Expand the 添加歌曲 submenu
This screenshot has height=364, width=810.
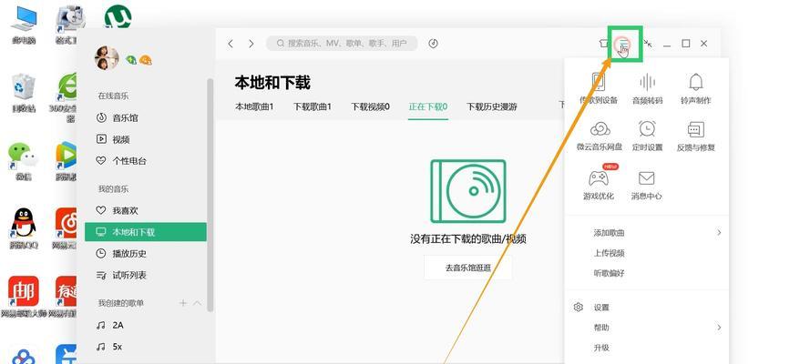(x=647, y=233)
